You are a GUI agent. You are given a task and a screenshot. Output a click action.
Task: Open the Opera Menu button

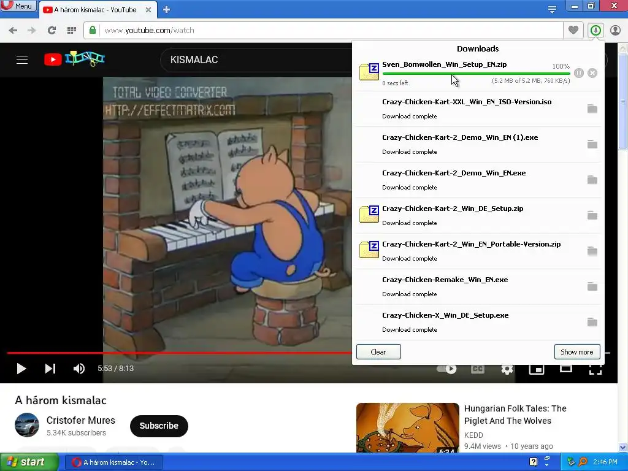click(18, 6)
